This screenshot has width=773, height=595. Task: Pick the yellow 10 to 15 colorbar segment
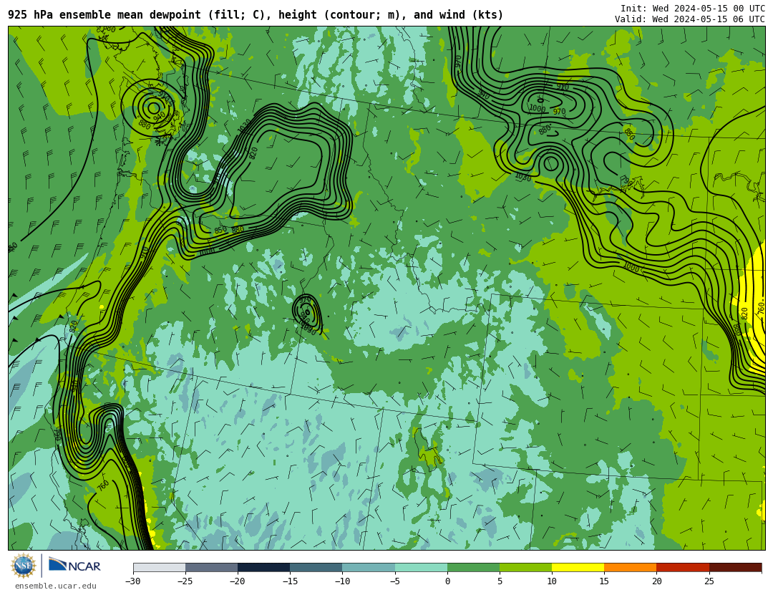pyautogui.click(x=578, y=567)
